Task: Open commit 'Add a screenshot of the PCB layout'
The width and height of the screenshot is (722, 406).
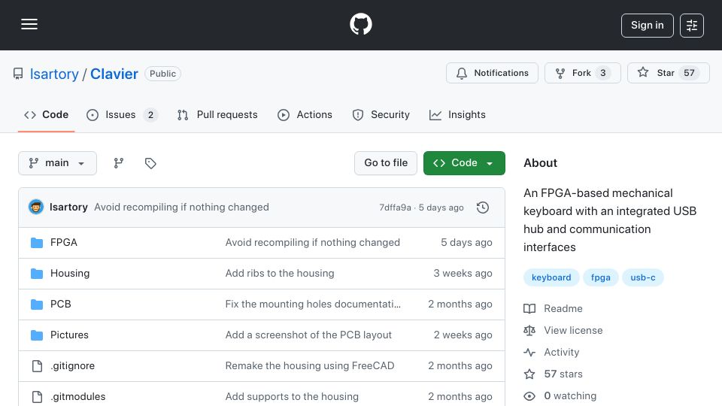Action: pyautogui.click(x=308, y=335)
